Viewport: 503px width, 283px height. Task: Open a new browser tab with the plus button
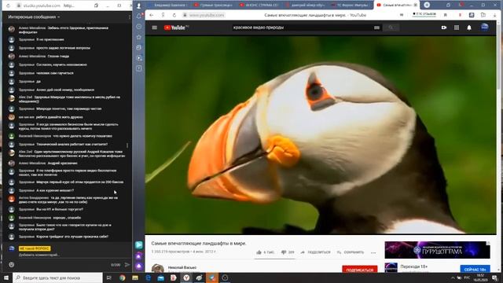point(427,5)
